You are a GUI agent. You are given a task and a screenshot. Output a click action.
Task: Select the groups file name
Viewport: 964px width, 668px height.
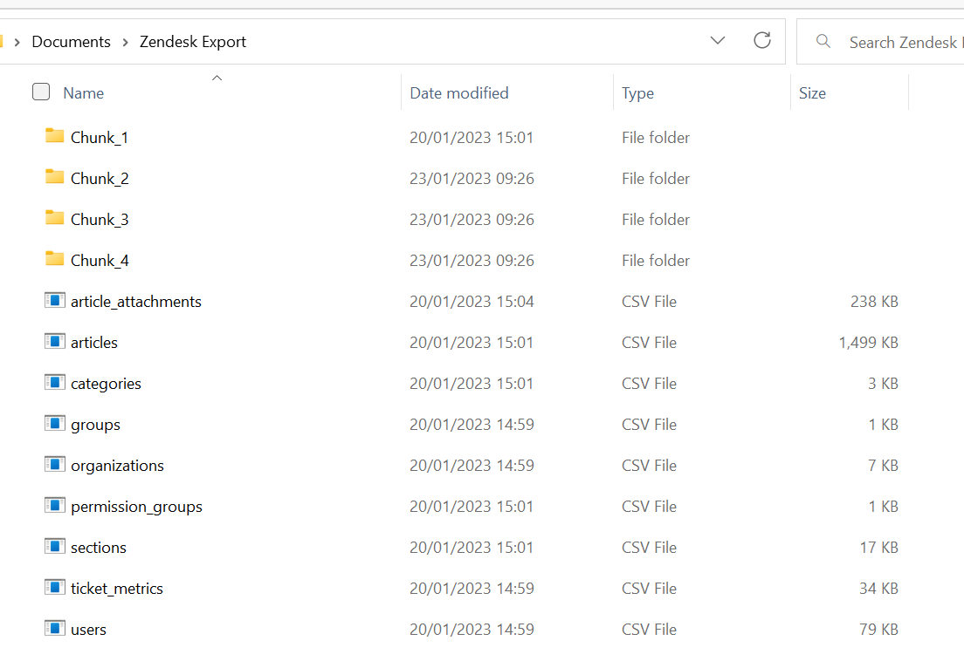point(95,425)
